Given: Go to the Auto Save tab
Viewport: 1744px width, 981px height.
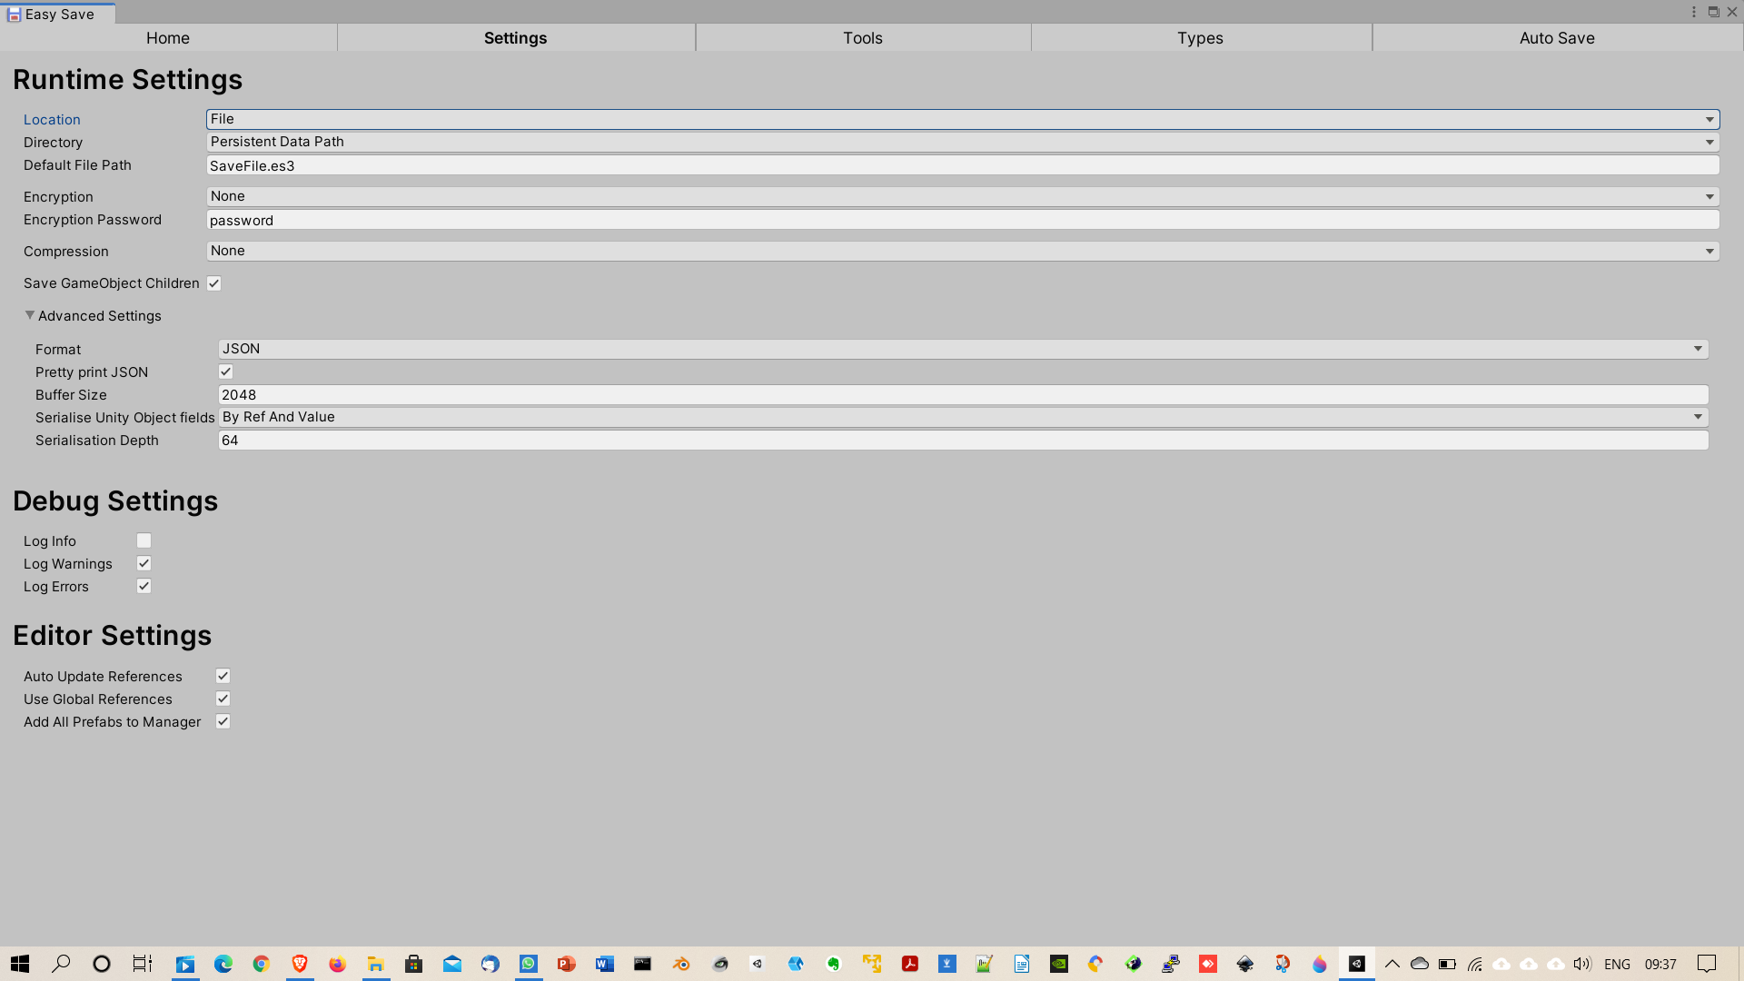Looking at the screenshot, I should 1557,38.
